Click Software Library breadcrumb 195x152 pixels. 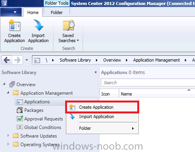[x=75, y=60]
